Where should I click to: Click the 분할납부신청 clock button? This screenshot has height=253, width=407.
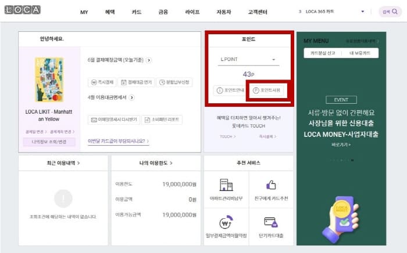pyautogui.click(x=174, y=82)
